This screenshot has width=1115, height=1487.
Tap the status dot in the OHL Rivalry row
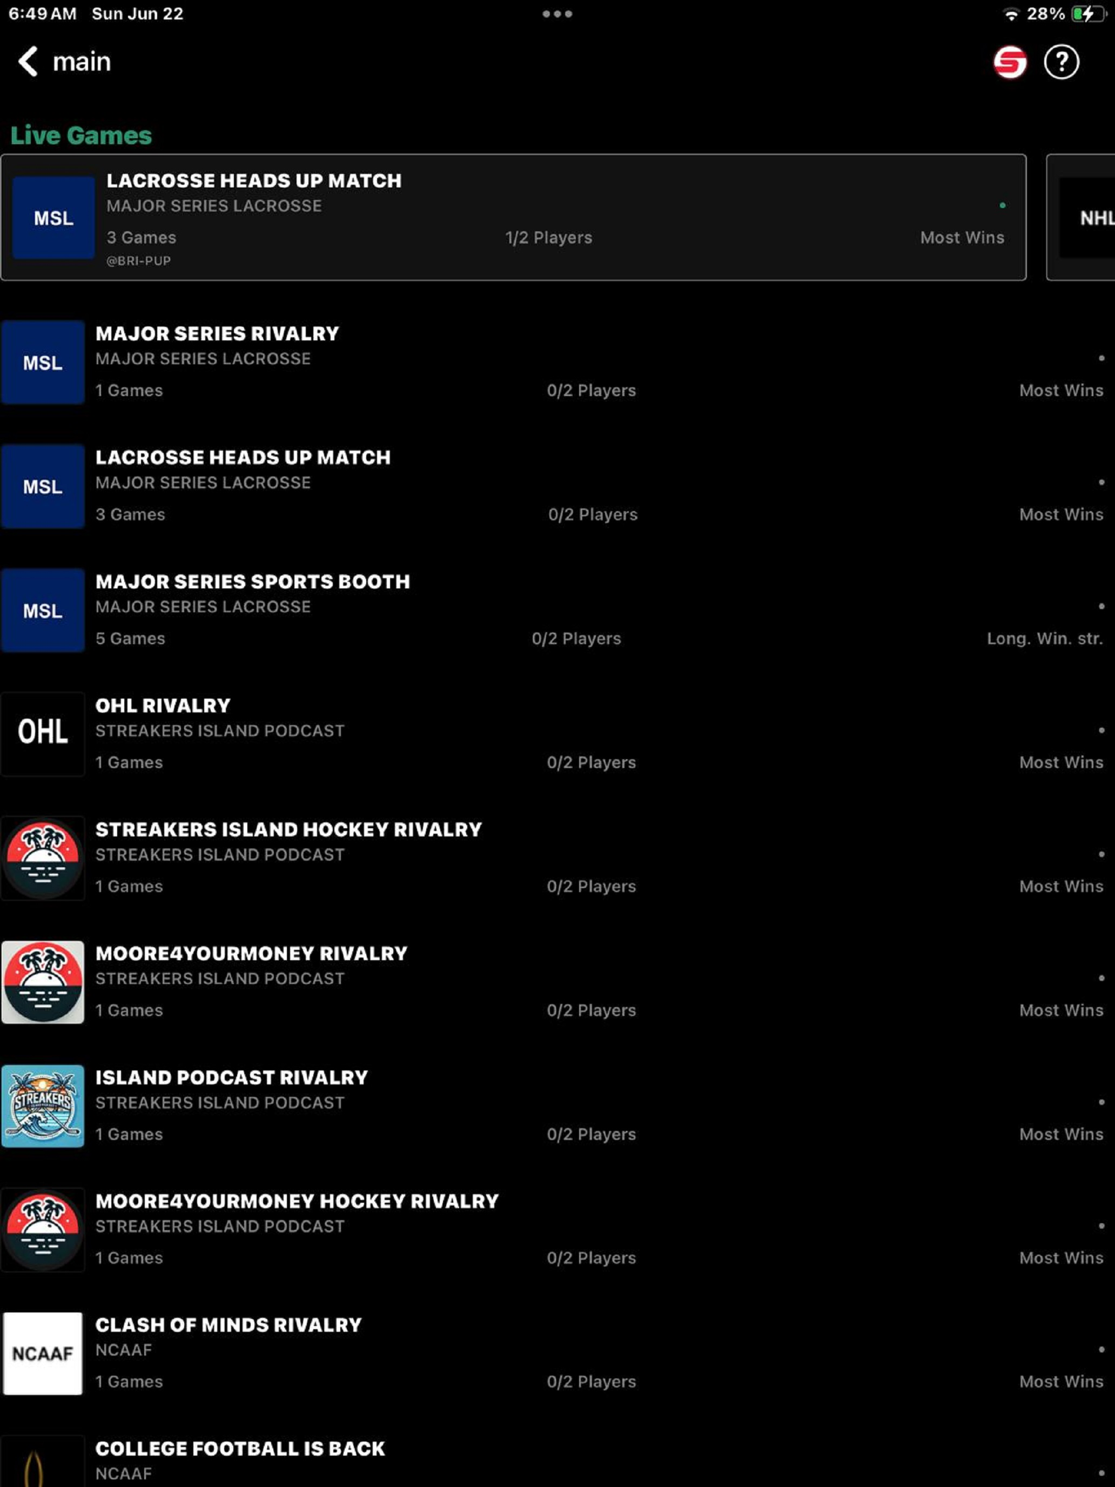[x=1101, y=730]
